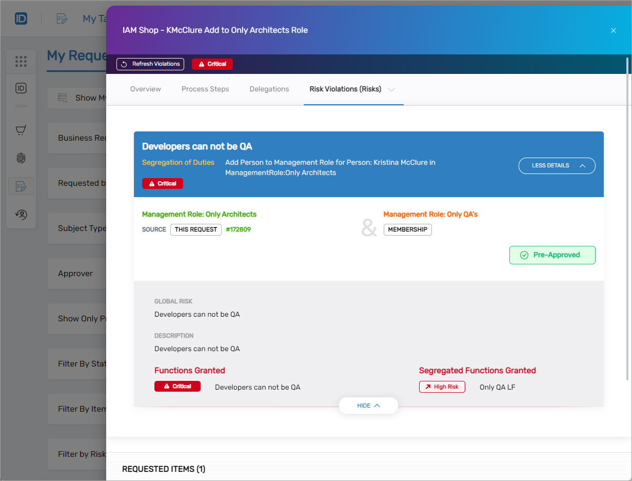Open the shopping cart sidebar icon
Screen dimensions: 632x481
pos(21,130)
